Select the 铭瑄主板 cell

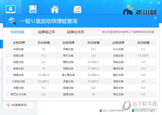(68, 88)
